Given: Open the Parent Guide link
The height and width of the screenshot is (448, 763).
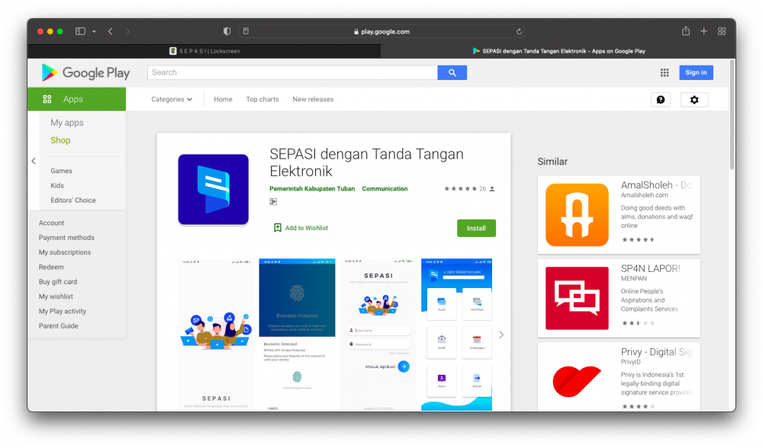Looking at the screenshot, I should click(59, 325).
